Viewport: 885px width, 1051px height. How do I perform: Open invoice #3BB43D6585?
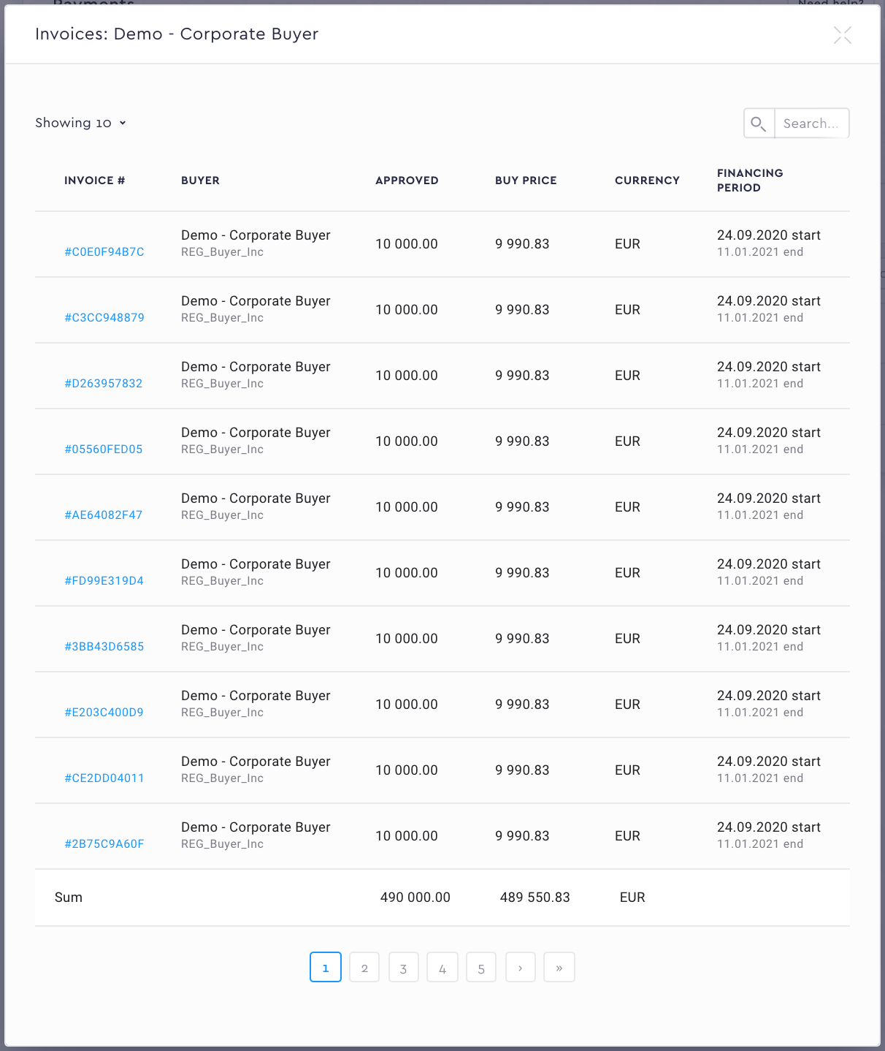tap(104, 647)
